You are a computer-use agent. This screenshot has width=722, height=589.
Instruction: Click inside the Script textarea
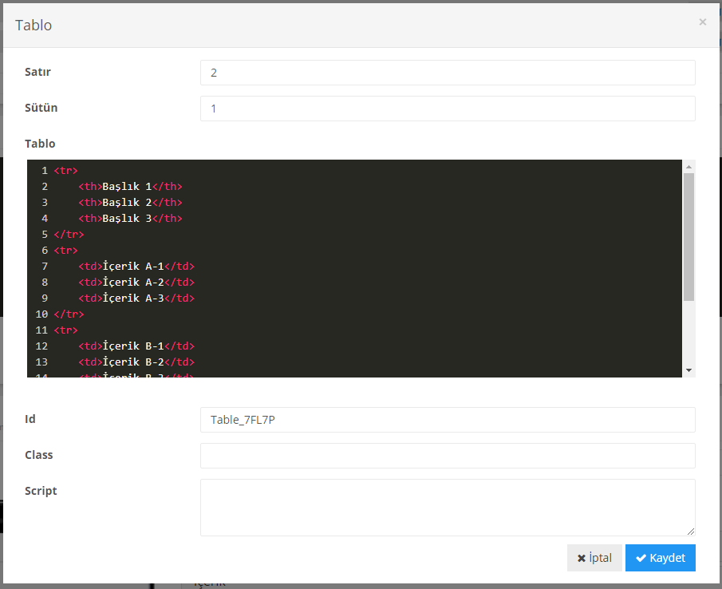(447, 507)
